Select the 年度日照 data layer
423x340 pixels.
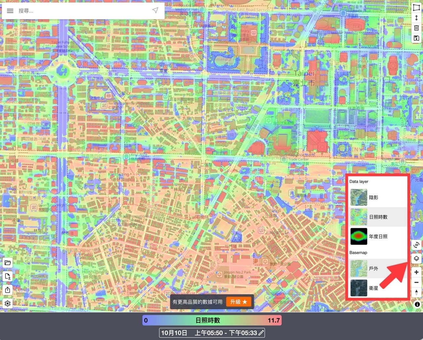click(x=378, y=236)
